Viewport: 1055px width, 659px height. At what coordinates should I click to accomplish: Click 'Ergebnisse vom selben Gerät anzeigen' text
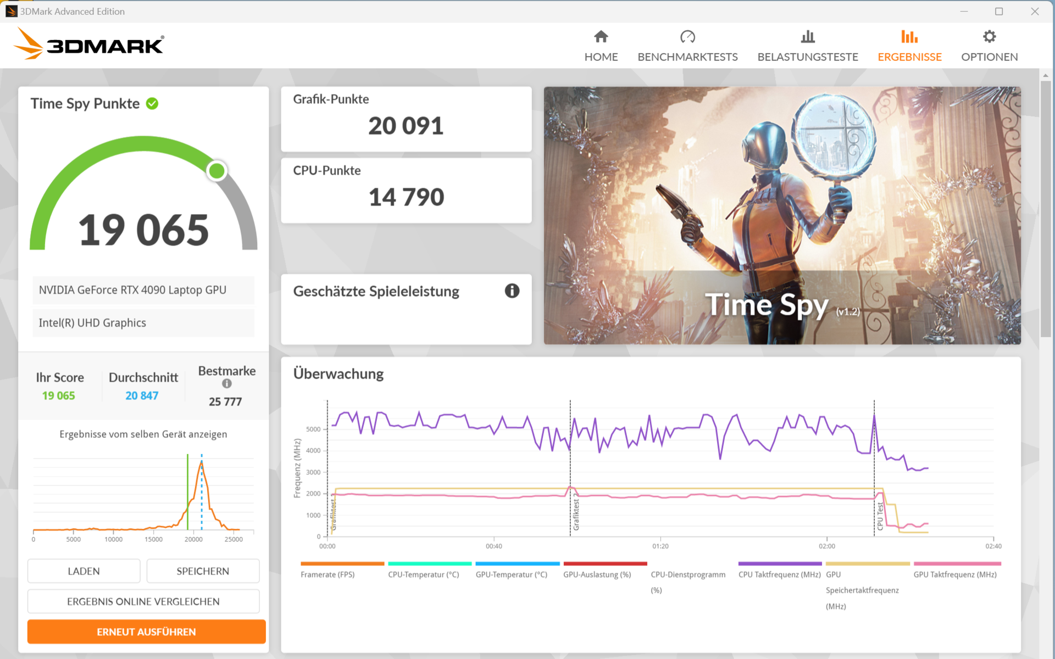point(143,434)
